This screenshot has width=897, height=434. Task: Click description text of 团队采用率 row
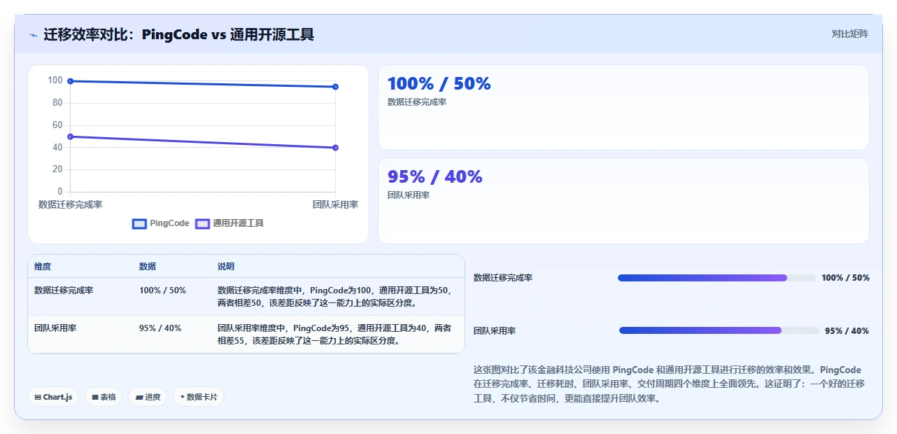334,335
